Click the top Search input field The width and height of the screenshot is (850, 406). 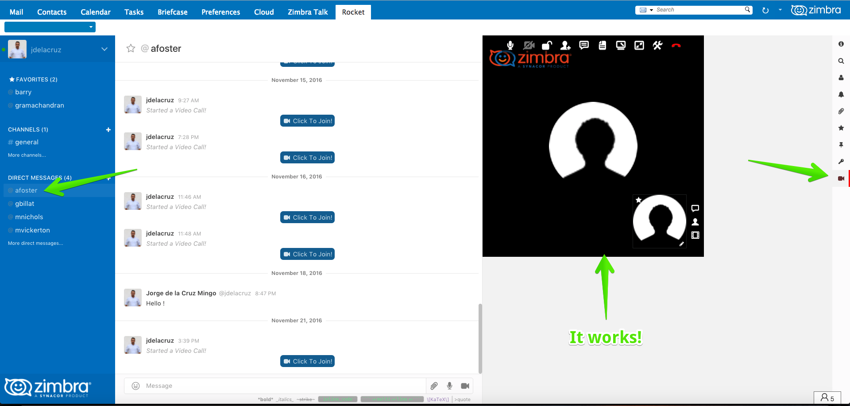tap(699, 10)
